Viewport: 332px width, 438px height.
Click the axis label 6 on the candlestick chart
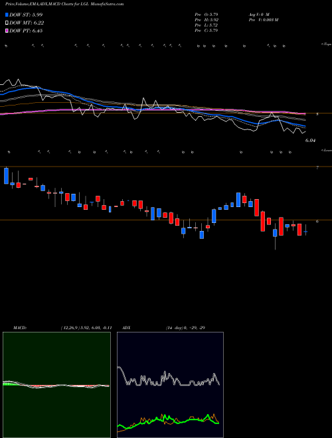click(317, 221)
